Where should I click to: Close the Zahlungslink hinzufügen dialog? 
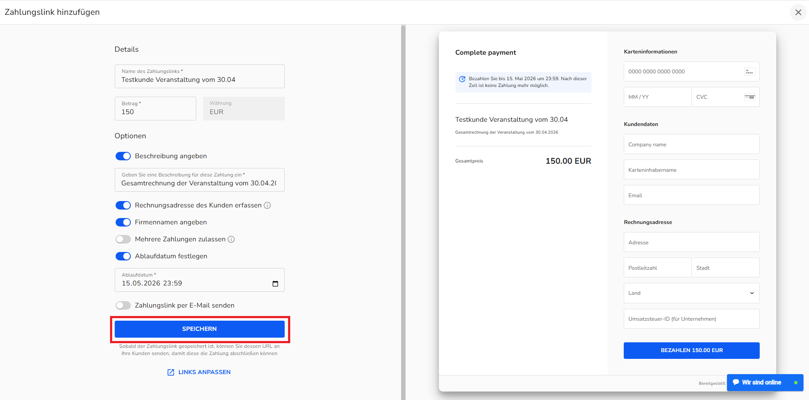(798, 12)
